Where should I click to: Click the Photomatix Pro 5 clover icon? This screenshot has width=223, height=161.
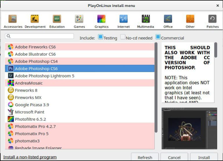[x=11, y=133]
